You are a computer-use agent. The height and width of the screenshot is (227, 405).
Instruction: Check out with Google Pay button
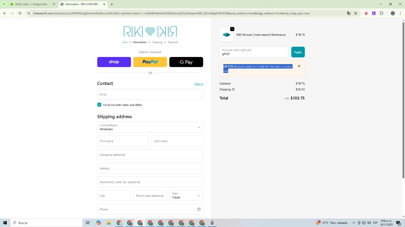[x=186, y=62]
